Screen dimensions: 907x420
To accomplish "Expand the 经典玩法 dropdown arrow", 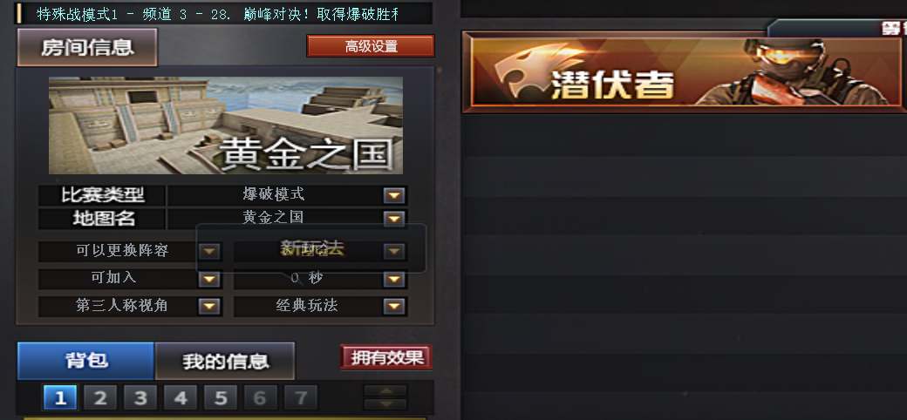I will click(x=394, y=306).
